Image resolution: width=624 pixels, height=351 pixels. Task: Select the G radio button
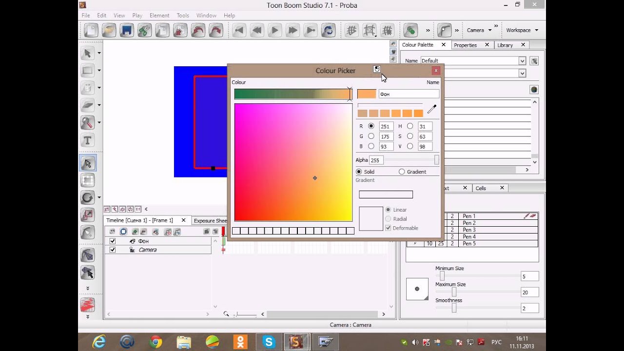point(371,136)
